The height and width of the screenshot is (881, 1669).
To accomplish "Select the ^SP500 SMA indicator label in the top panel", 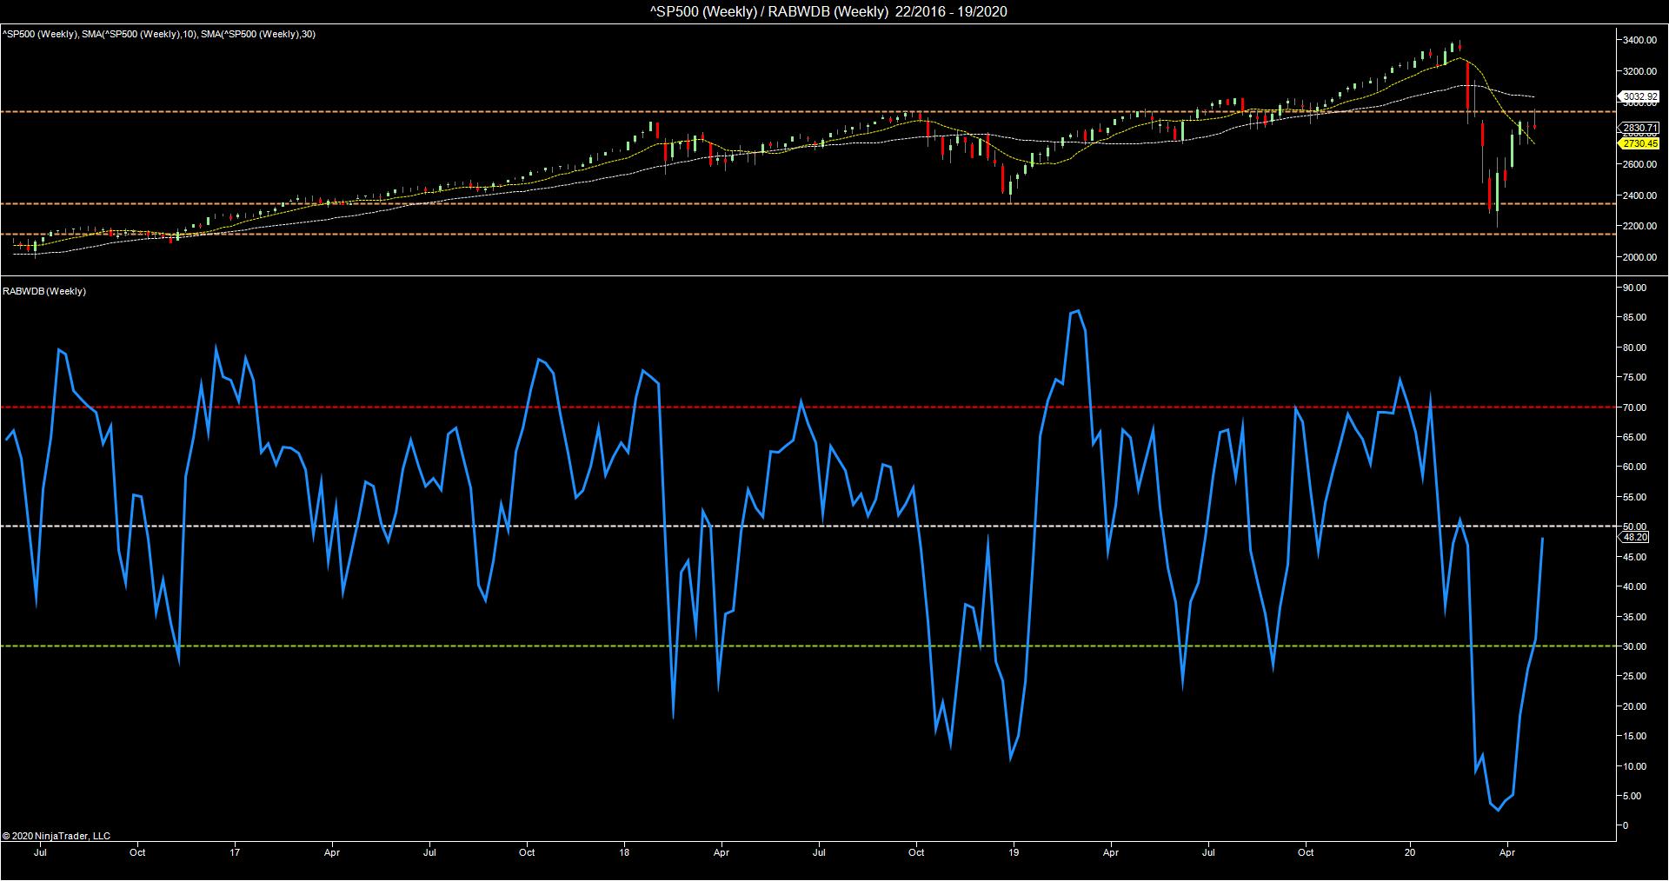I will coord(158,34).
